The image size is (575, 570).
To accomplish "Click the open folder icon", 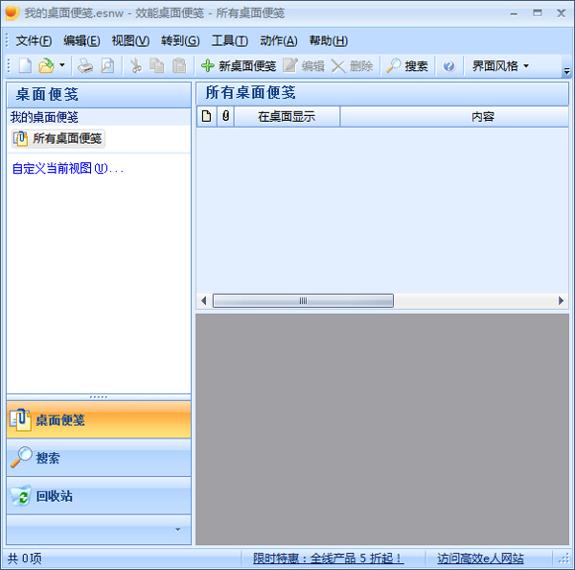I will [x=45, y=66].
